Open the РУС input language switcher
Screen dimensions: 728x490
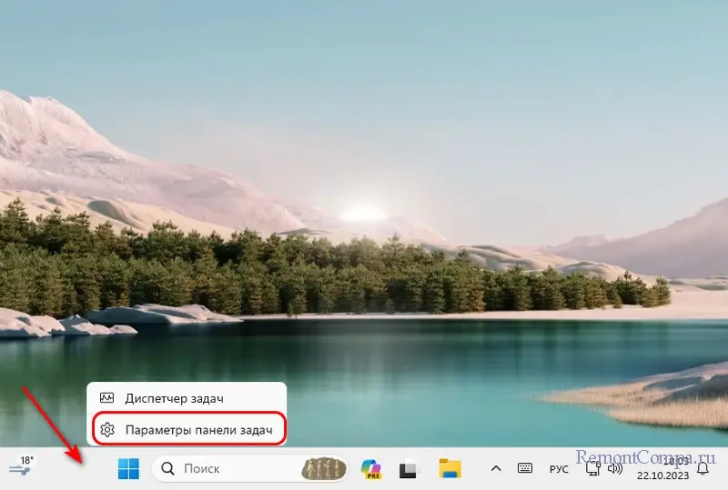point(559,469)
